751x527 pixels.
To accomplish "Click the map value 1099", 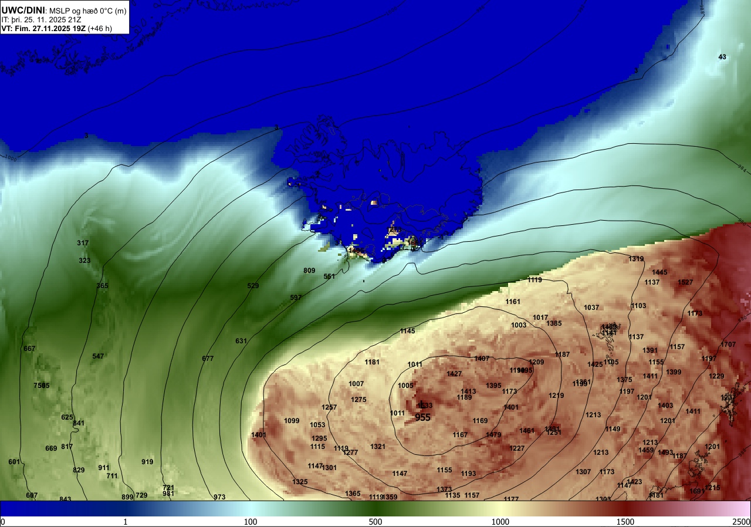I will pos(292,421).
